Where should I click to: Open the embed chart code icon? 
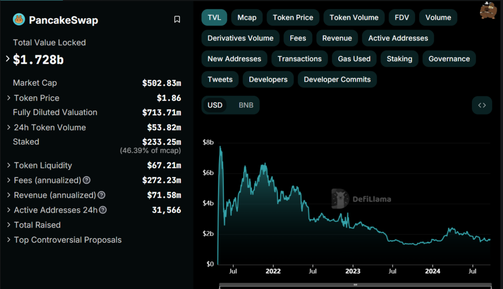click(482, 105)
